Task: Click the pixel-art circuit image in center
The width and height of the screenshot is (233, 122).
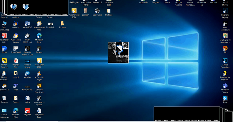Action: (x=118, y=52)
